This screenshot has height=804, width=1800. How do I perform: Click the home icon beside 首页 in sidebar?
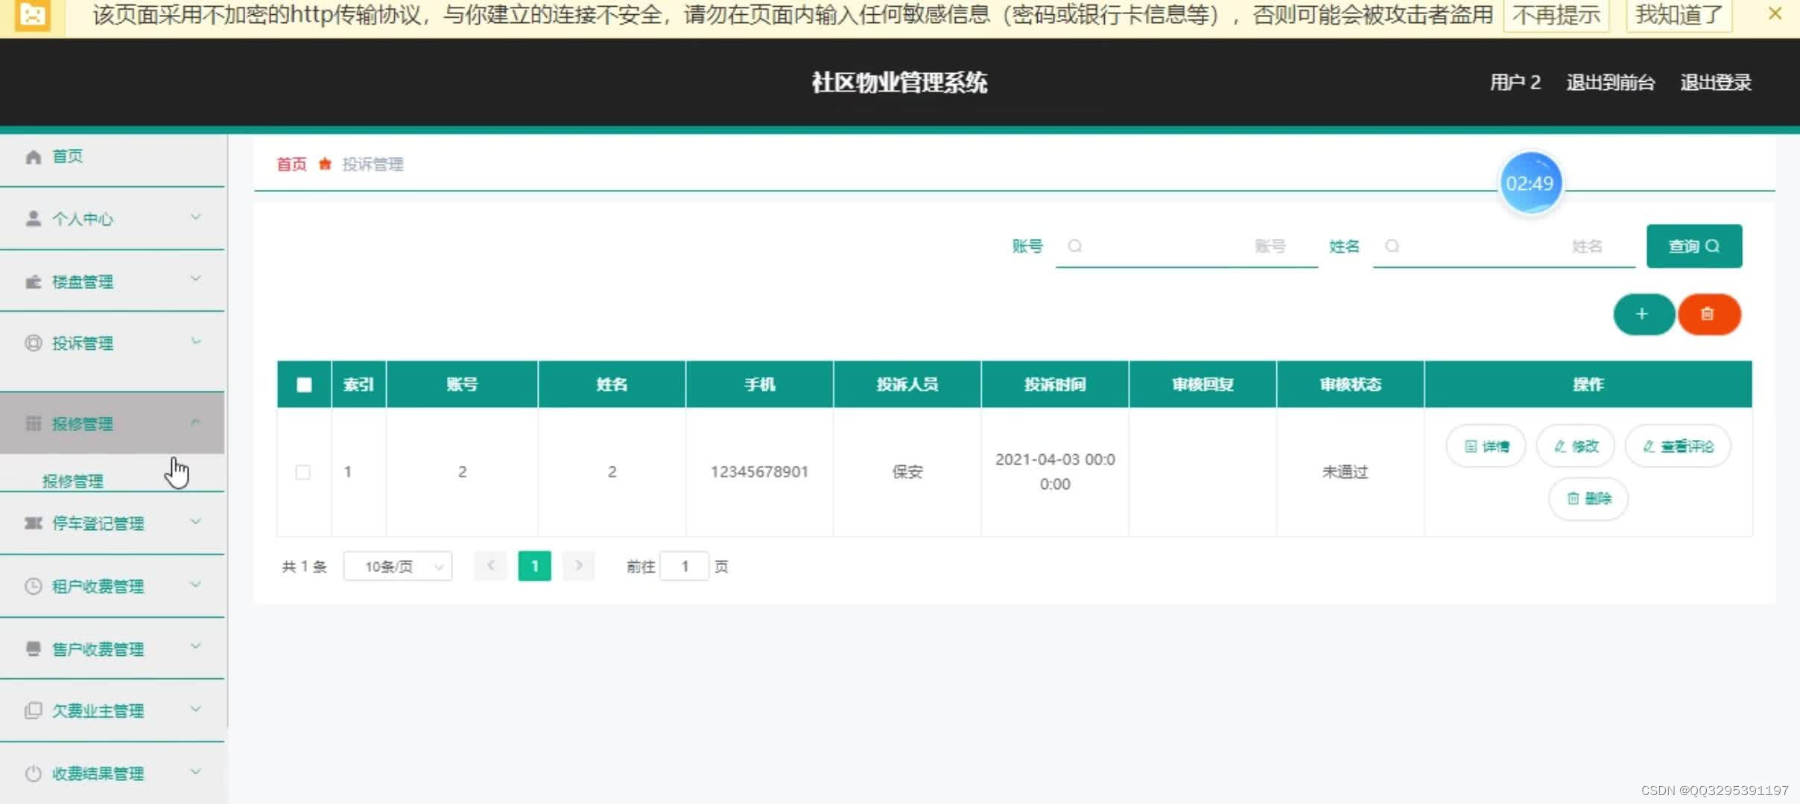coord(33,157)
